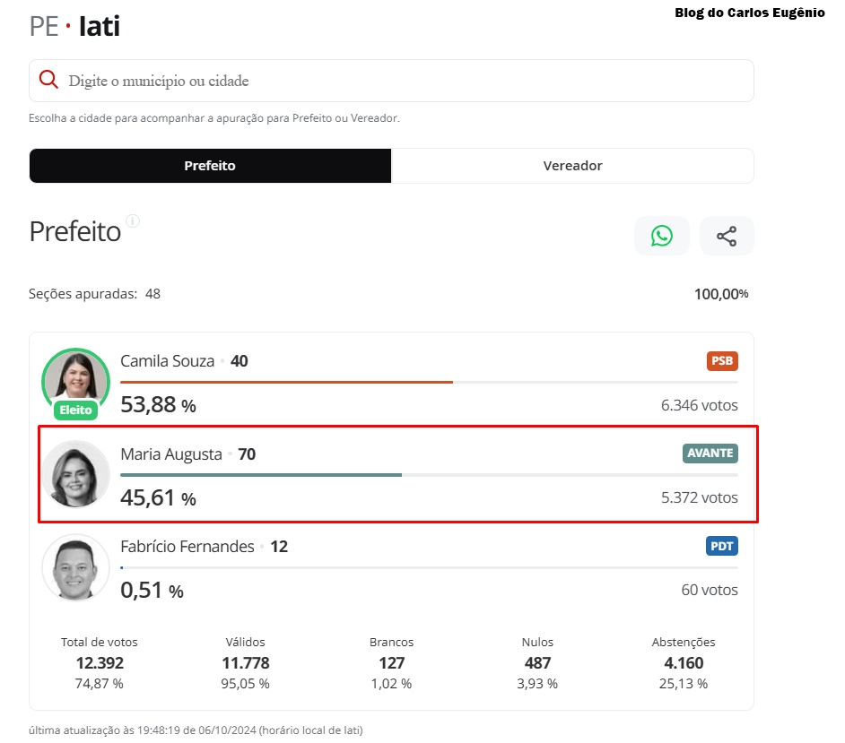This screenshot has width=845, height=743.
Task: Select the Prefeito tab
Action: [210, 166]
